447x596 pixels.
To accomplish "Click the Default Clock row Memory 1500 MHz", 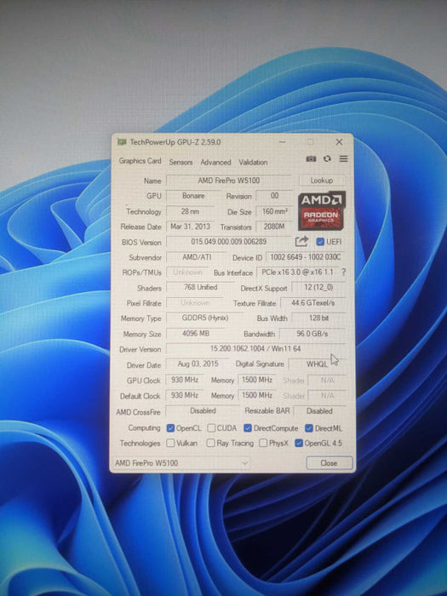I will [x=257, y=395].
